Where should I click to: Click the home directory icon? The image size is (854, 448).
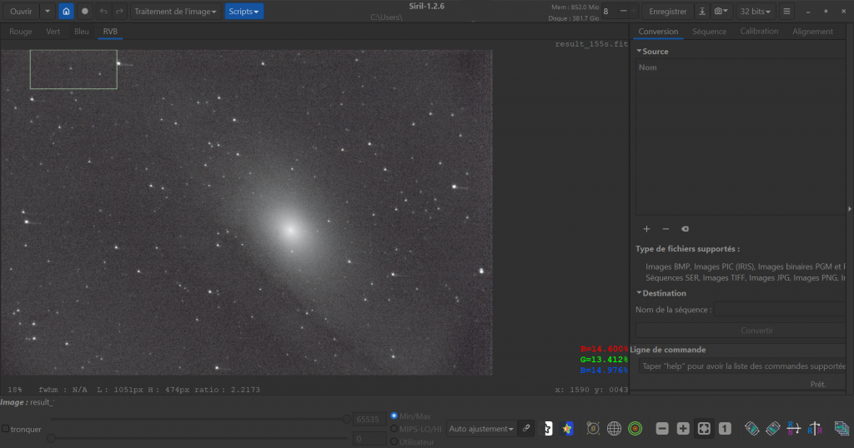click(65, 12)
